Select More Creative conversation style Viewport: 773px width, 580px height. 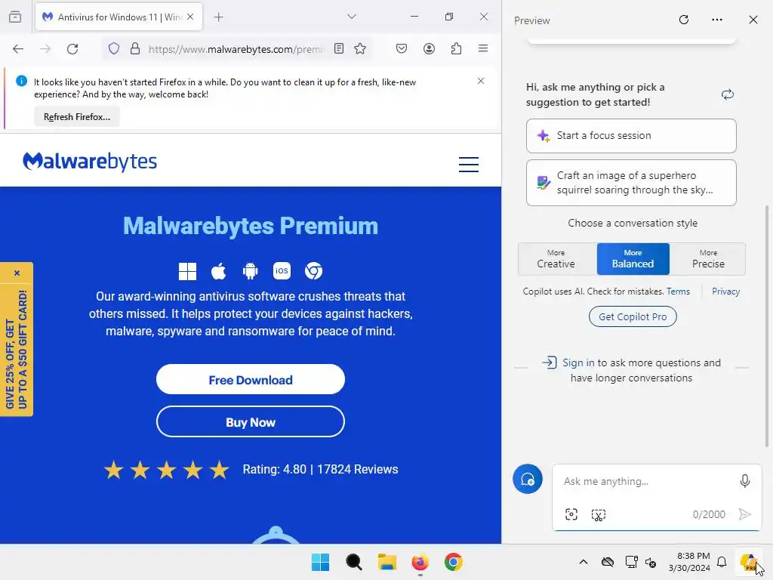(x=556, y=259)
